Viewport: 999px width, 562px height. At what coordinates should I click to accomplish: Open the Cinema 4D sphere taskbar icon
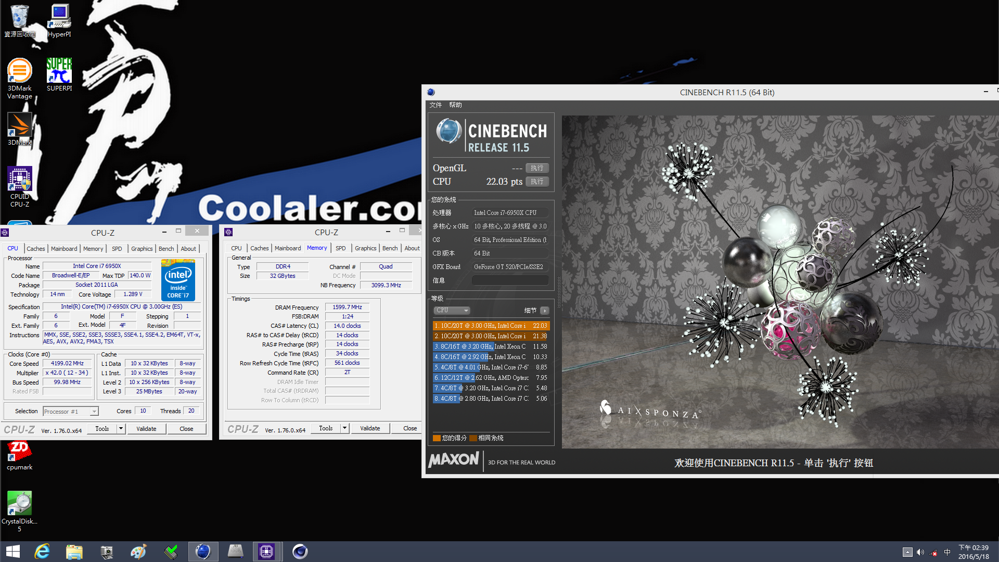300,552
